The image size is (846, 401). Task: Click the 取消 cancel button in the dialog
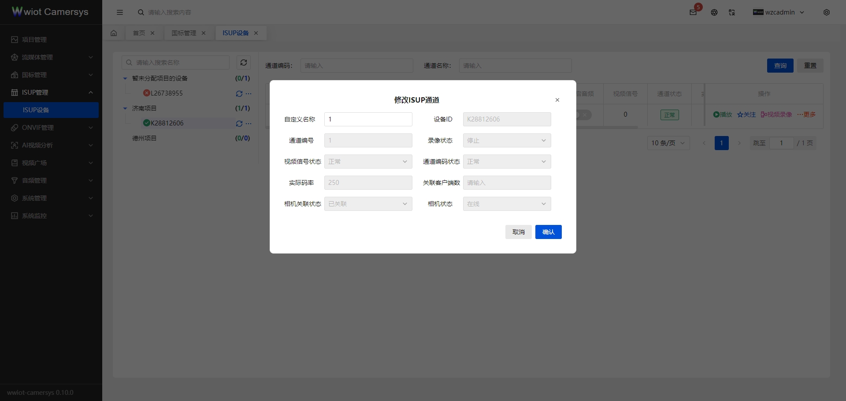[518, 232]
